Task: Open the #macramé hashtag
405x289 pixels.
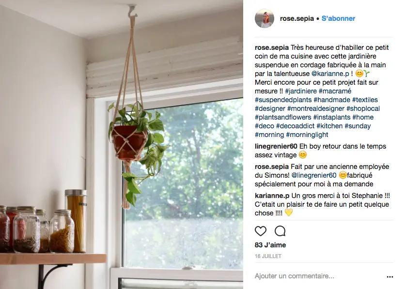Action: pos(335,91)
